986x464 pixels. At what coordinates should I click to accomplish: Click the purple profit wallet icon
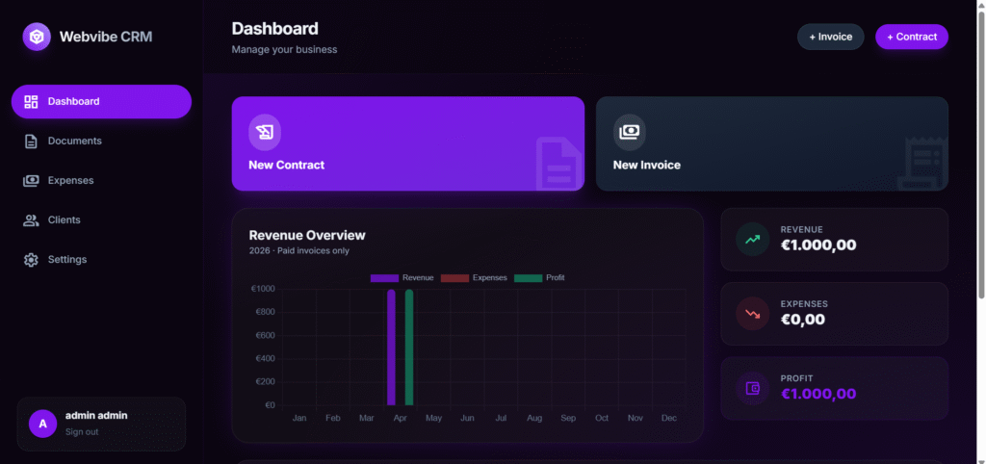[752, 388]
